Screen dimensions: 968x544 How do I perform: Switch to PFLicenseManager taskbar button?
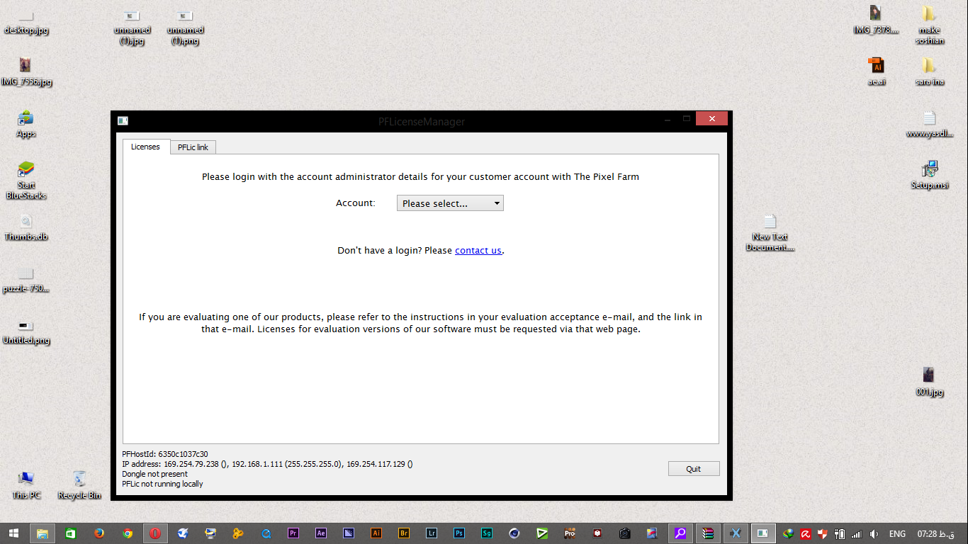[763, 533]
